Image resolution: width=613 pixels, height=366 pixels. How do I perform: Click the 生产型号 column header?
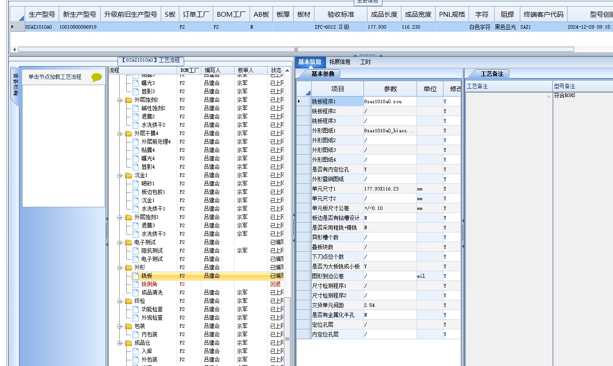[x=42, y=15]
